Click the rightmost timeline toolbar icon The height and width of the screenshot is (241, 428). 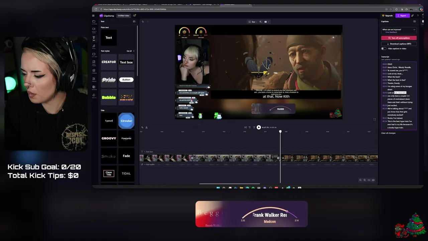pyautogui.click(x=373, y=180)
